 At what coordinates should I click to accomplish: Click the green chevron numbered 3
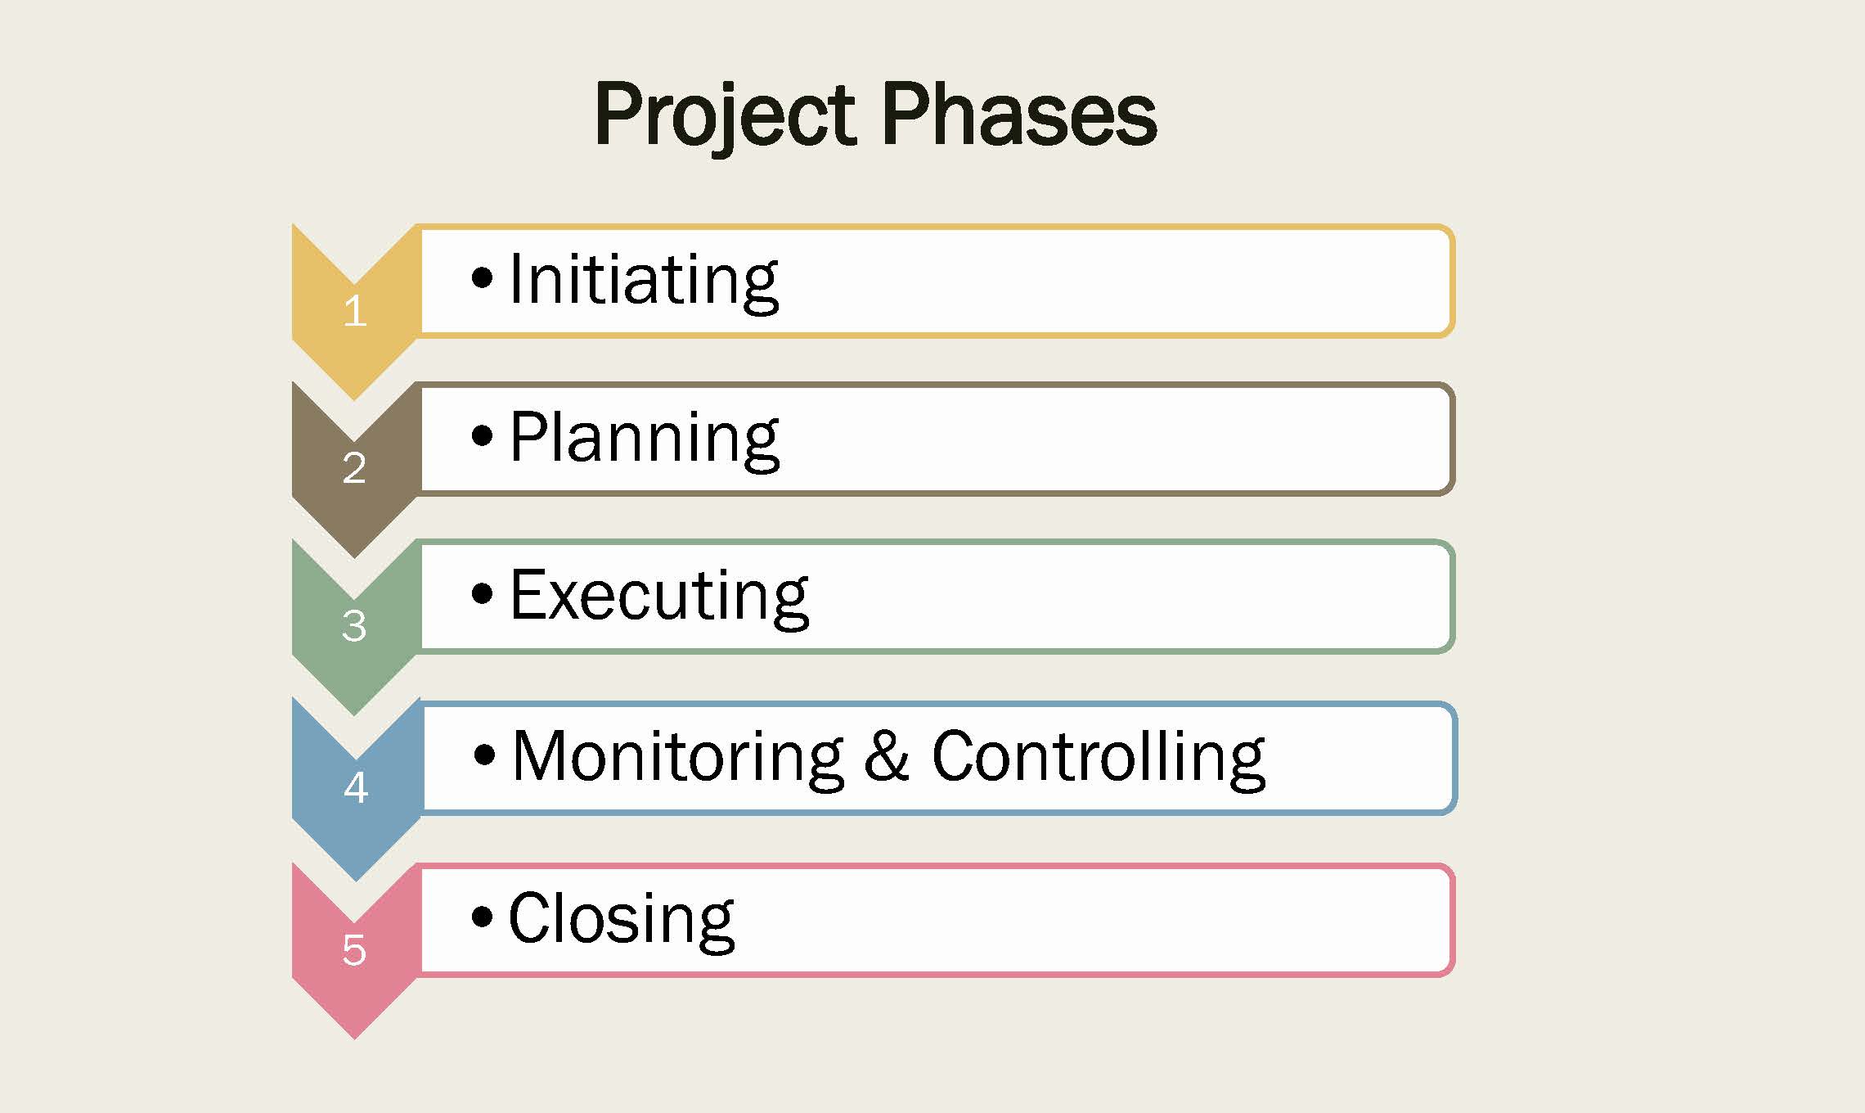pos(354,628)
